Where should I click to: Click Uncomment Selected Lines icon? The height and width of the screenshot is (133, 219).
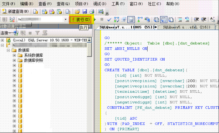tap(187, 20)
